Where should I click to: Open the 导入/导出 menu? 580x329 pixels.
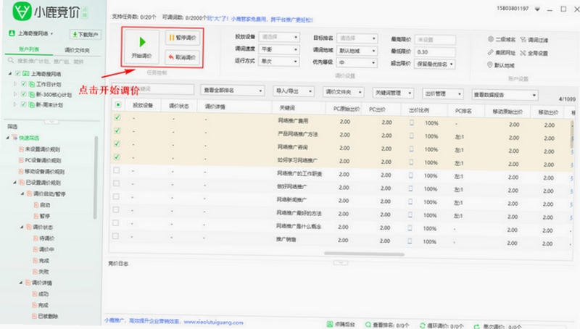click(294, 91)
